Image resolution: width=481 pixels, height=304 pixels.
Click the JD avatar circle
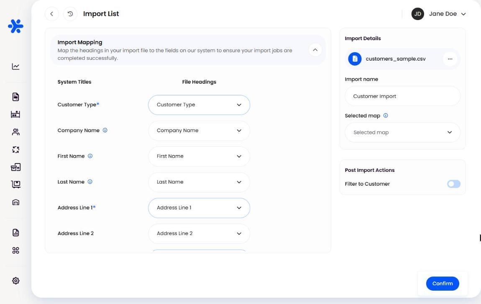tap(417, 14)
